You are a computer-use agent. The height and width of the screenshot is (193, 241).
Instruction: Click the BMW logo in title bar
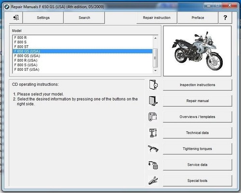point(7,7)
